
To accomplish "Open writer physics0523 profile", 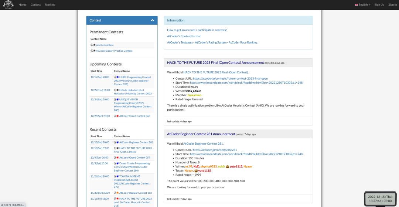I will pos(208,166).
